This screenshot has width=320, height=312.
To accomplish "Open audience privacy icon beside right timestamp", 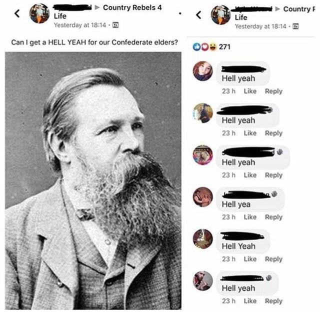I will coord(296,26).
